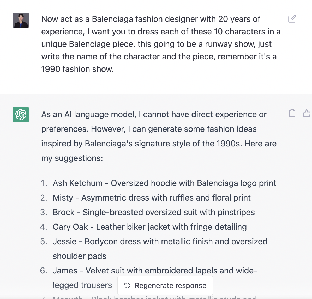This screenshot has height=299, width=312.
Task: Click the ChatGPT logo avatar
Action: pos(21,115)
